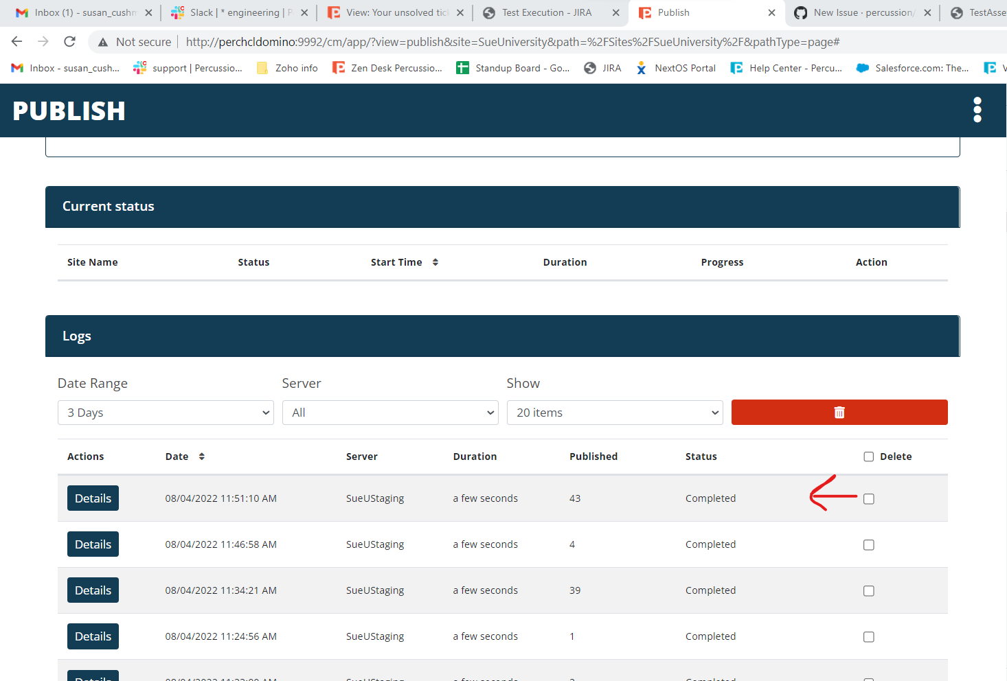1007x681 pixels.
Task: Expand the Server dropdown set to All
Action: (x=389, y=412)
